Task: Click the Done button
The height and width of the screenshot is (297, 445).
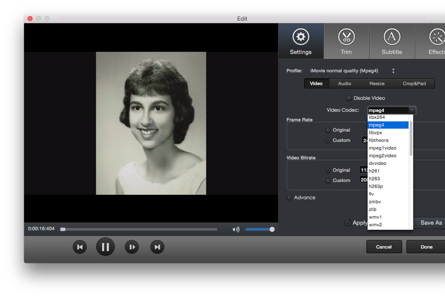Action: click(x=426, y=247)
